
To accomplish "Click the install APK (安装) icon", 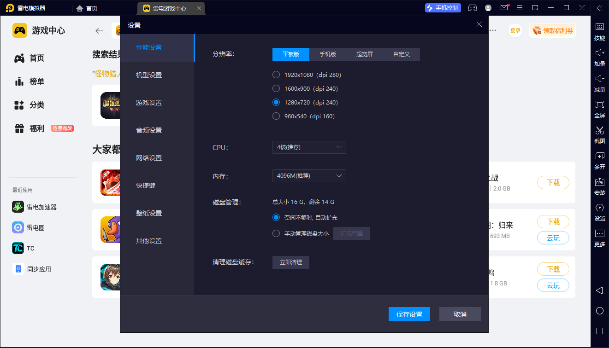I will point(599,186).
